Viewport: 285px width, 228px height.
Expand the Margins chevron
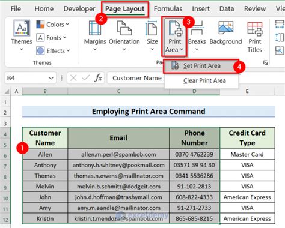pyautogui.click(x=95, y=49)
